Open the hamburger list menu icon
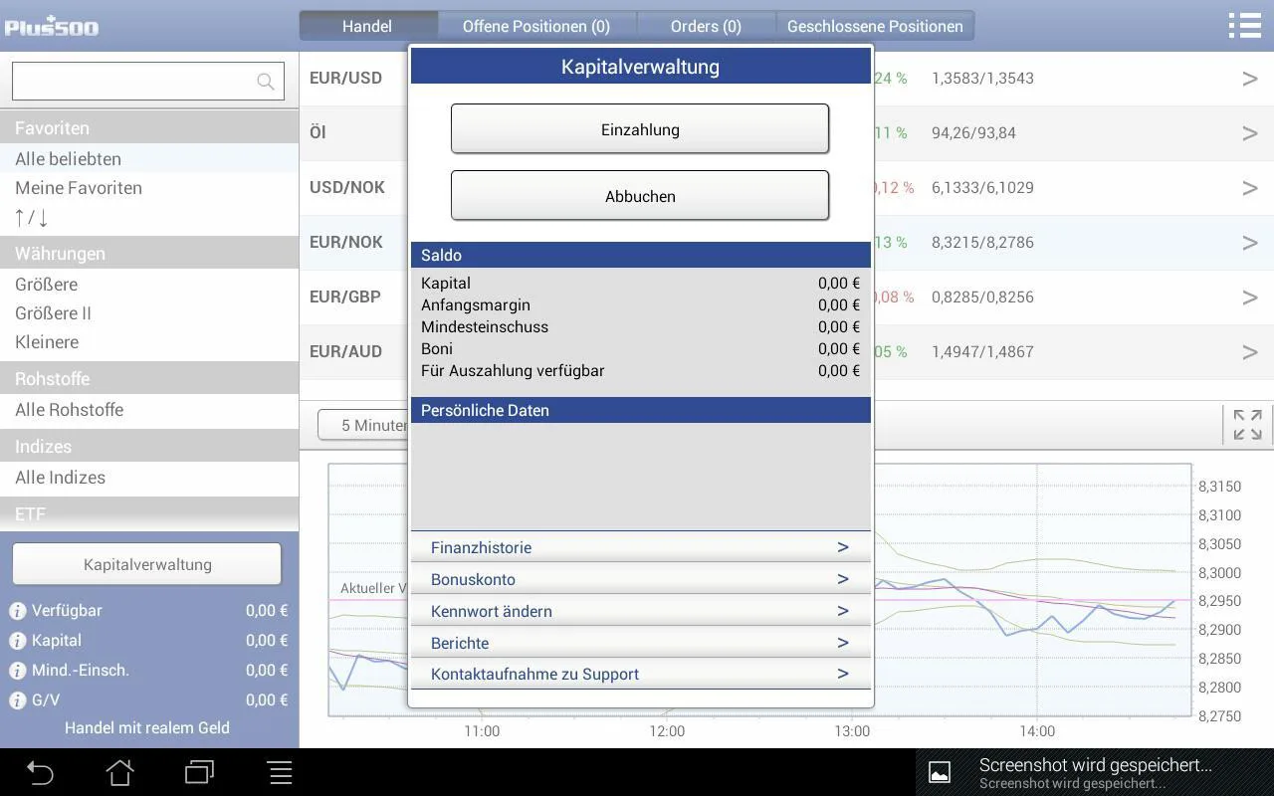 1244,25
